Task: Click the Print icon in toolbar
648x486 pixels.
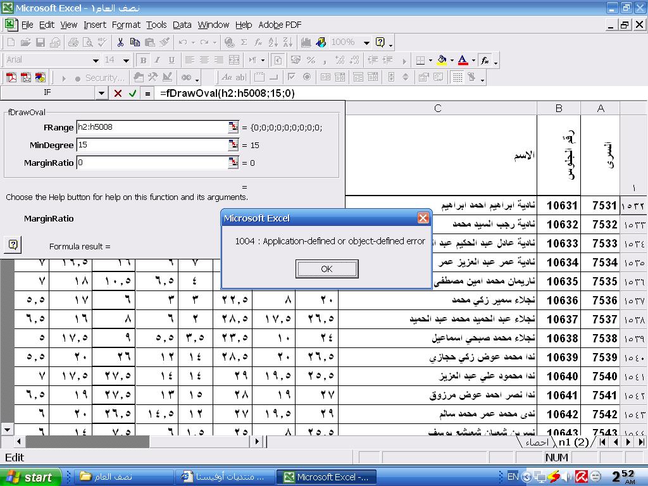Action: (73, 42)
